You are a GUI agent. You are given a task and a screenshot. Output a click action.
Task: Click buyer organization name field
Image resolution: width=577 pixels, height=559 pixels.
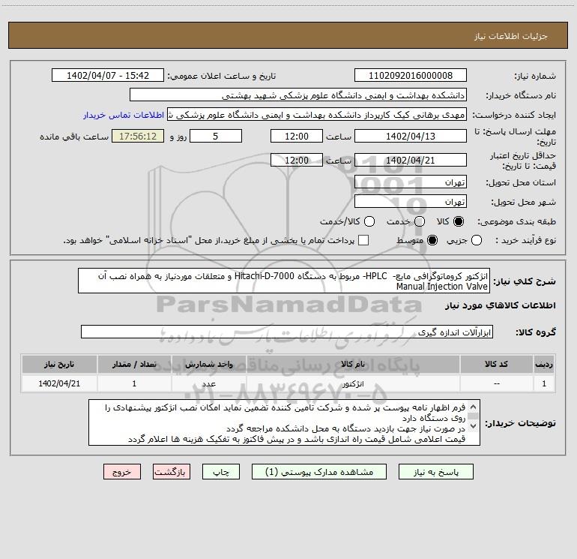coord(298,95)
